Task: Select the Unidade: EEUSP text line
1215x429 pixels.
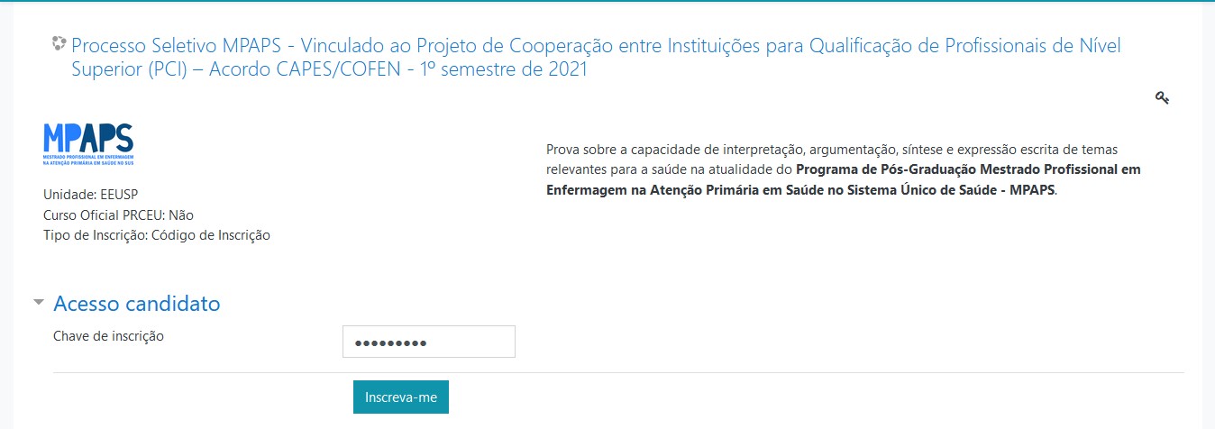Action: (91, 195)
